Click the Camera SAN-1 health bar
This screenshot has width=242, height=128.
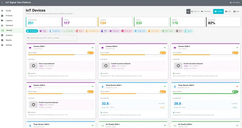pos(61,55)
